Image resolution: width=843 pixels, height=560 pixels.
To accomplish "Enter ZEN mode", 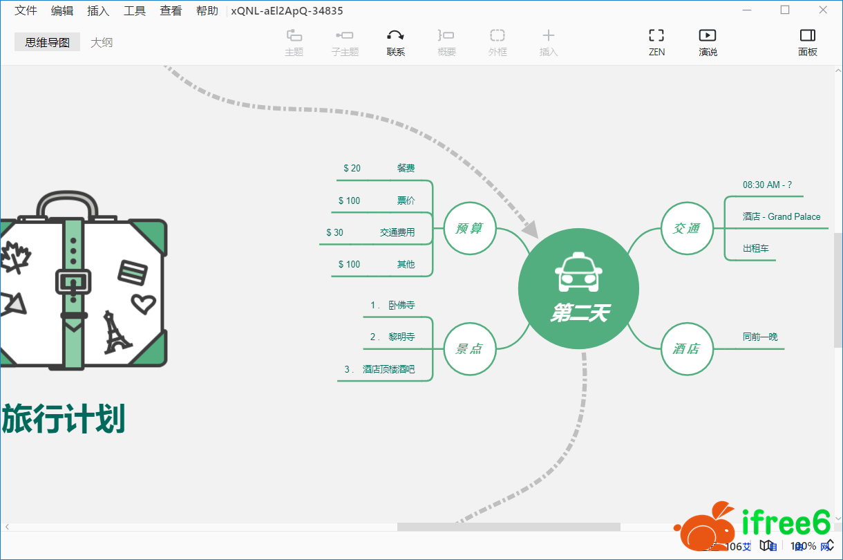I will click(656, 36).
